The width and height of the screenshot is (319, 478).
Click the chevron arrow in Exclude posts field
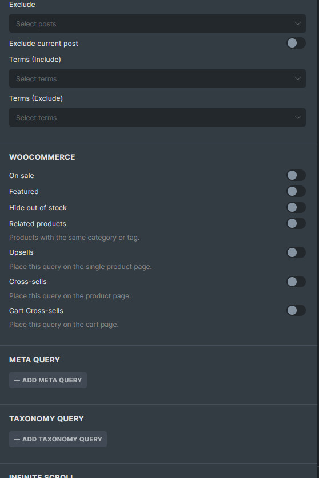click(298, 23)
